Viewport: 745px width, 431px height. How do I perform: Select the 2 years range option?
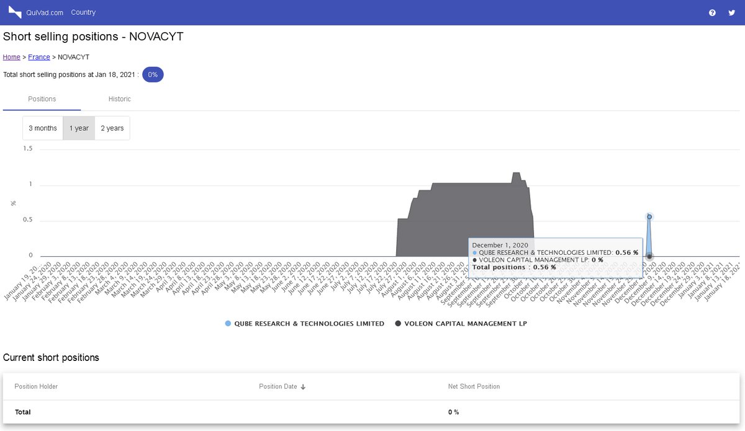112,128
